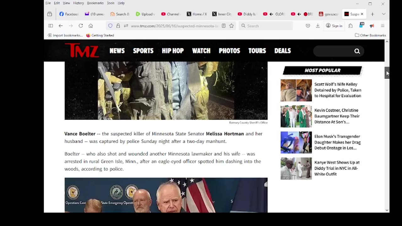This screenshot has height=226, width=402.
Task: Switch to the Facebook tab
Action: coord(69,14)
